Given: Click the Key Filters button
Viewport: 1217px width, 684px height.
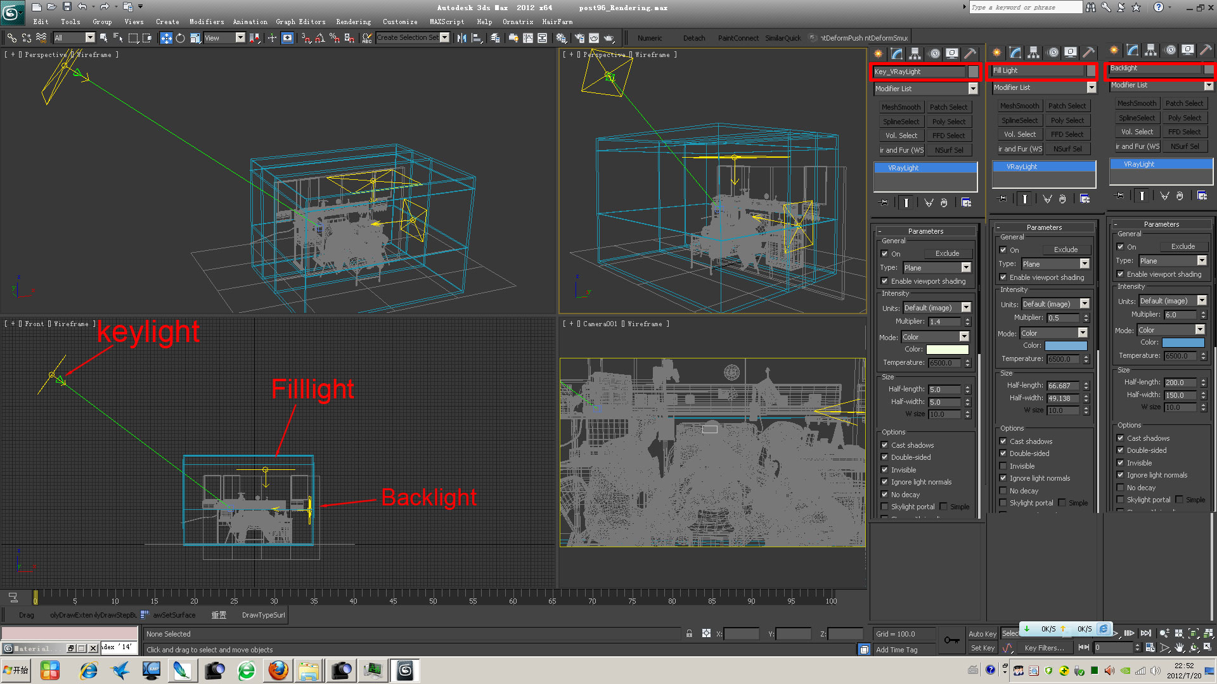Looking at the screenshot, I should [x=1045, y=648].
